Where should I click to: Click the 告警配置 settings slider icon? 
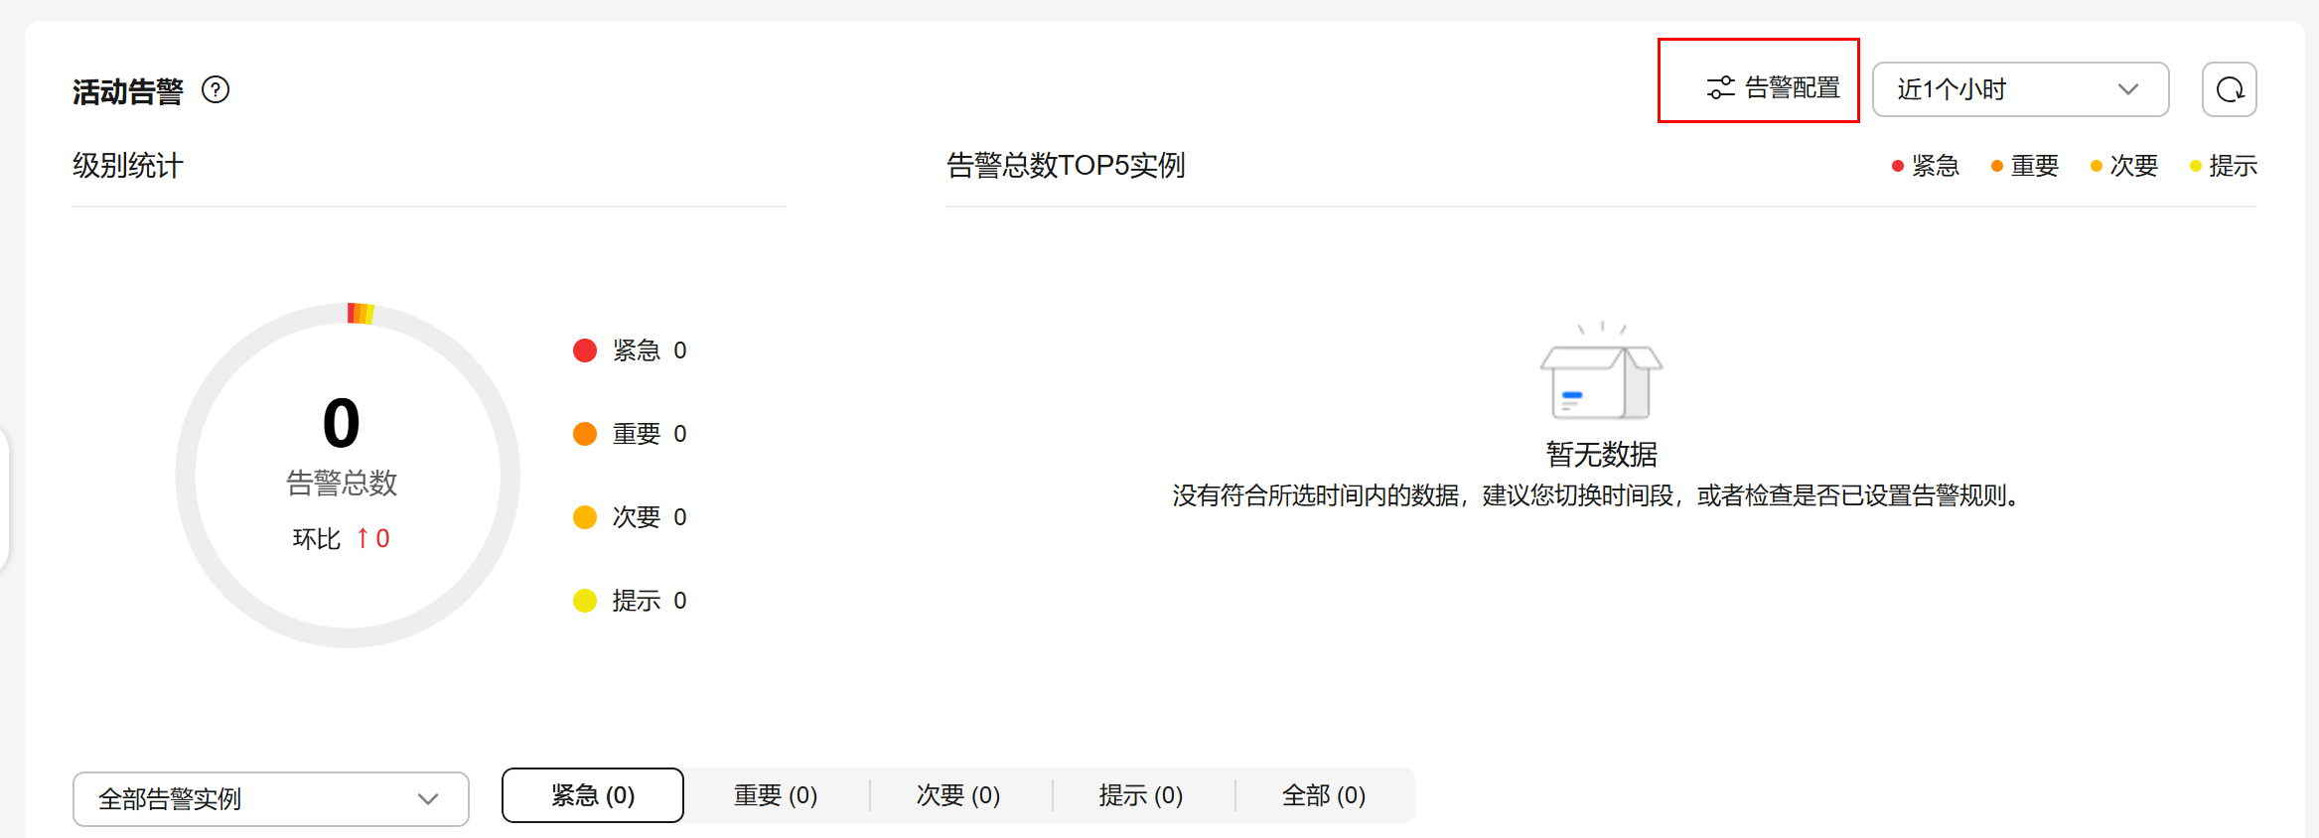click(x=1720, y=87)
